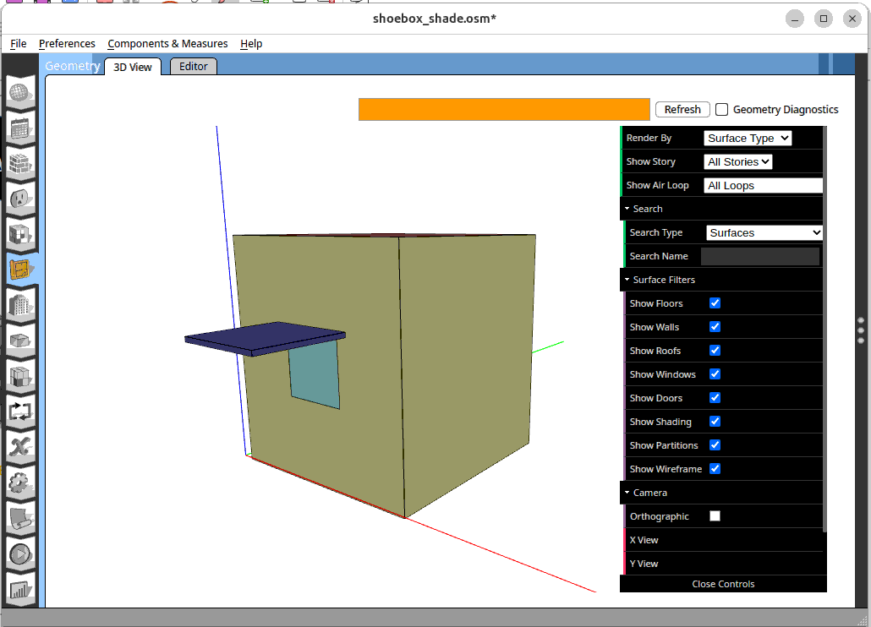Uncheck the Show Windows checkbox
Viewport: 871px width, 627px height.
coord(715,374)
